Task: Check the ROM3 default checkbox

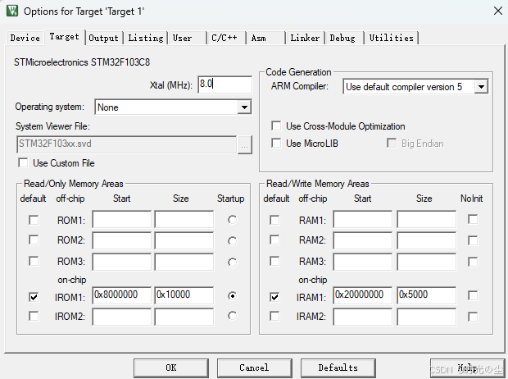Action: pyautogui.click(x=34, y=261)
